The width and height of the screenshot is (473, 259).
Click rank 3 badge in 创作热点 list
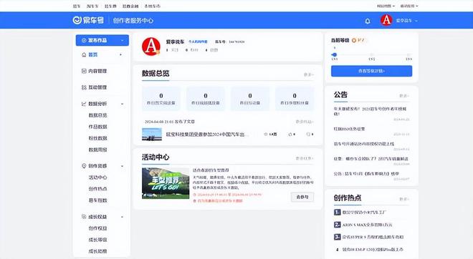pyautogui.click(x=338, y=237)
